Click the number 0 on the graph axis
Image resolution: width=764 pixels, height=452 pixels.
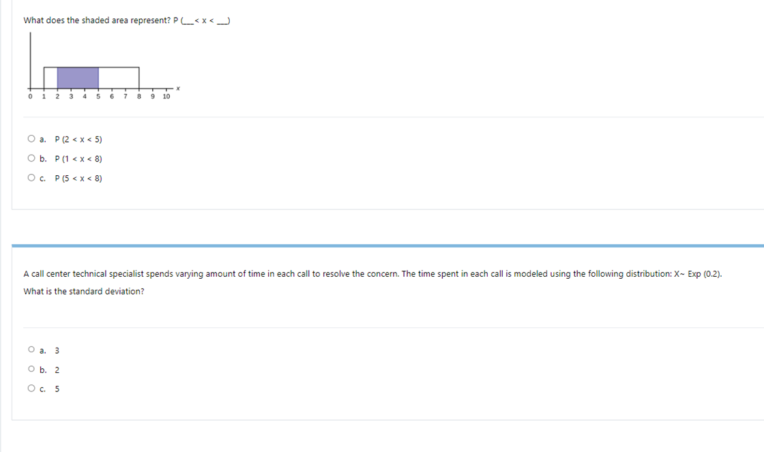tap(29, 96)
